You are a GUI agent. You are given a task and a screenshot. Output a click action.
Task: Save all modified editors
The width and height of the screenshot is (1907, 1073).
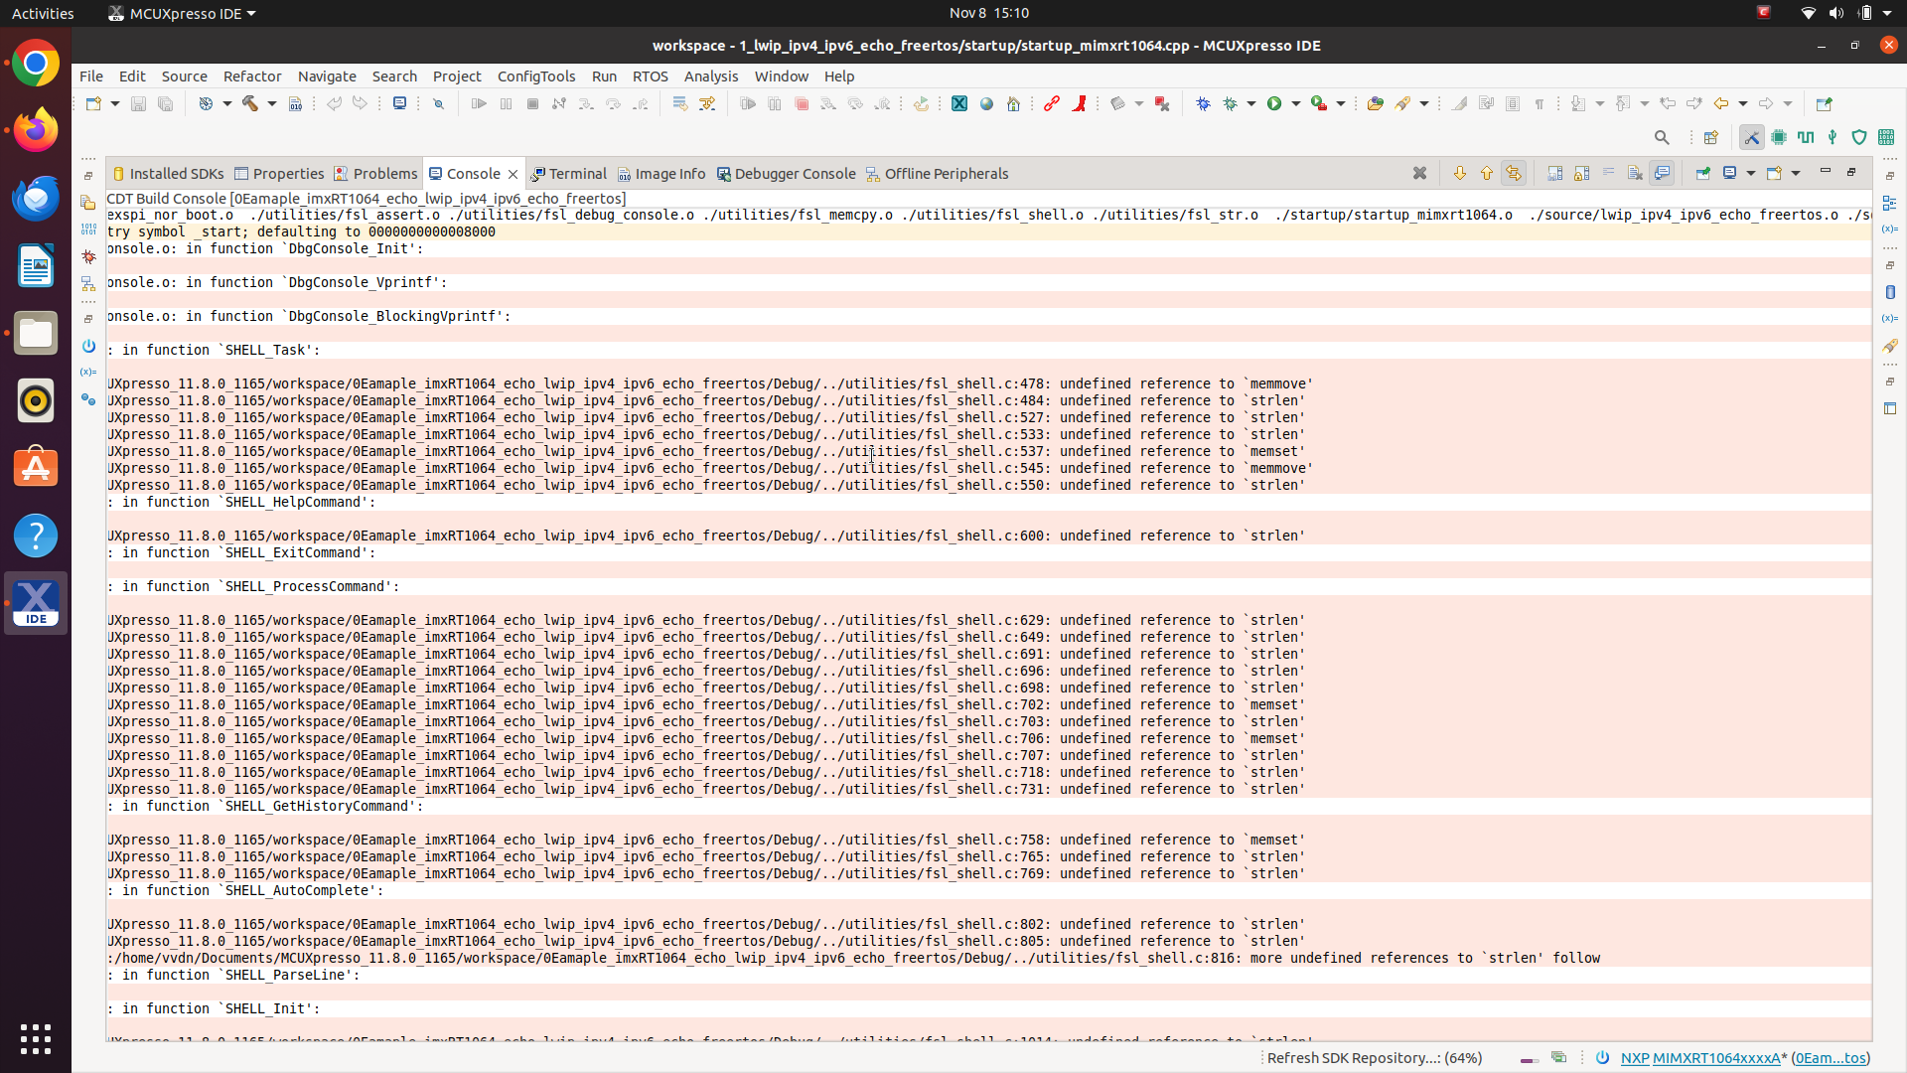pyautogui.click(x=166, y=103)
